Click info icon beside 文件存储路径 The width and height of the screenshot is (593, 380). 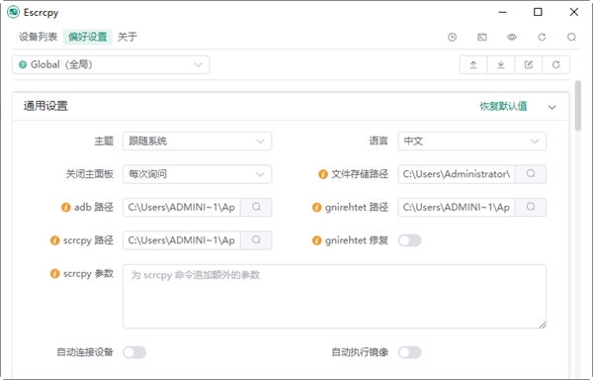[322, 174]
